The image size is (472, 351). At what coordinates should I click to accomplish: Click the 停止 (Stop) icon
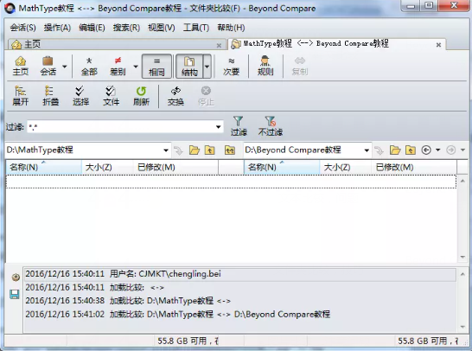pos(206,96)
